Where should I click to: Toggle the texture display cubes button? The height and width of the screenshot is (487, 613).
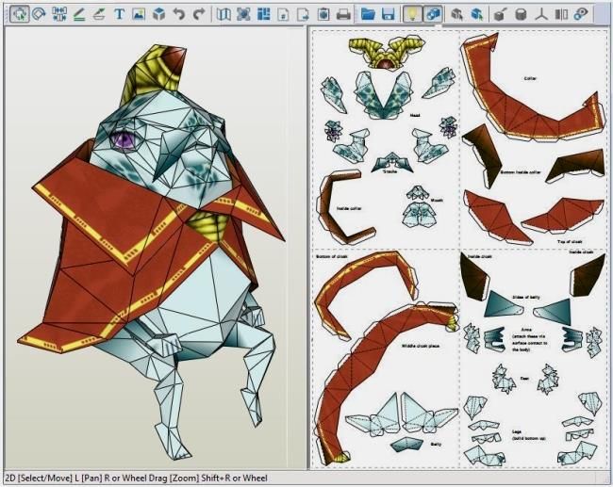433,14
